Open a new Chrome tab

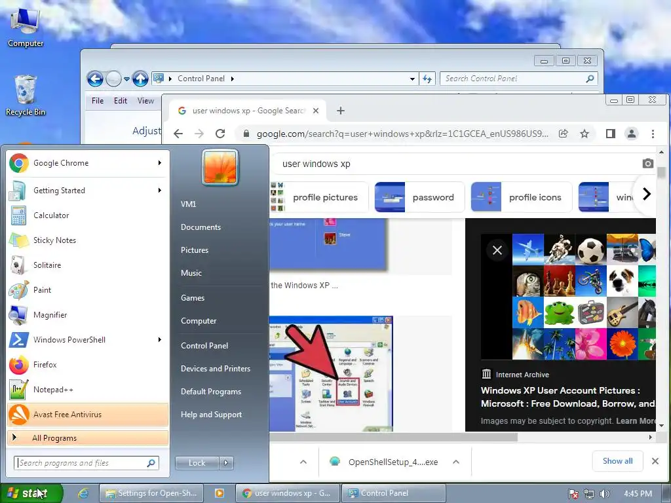click(340, 111)
